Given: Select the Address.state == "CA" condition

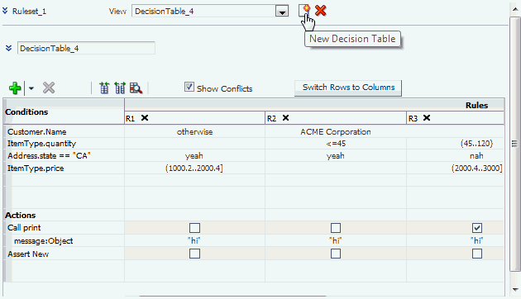Looking at the screenshot, I should (x=49, y=155).
